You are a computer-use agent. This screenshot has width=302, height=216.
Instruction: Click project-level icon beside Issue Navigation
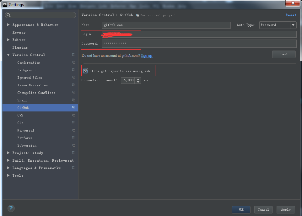coord(73,85)
